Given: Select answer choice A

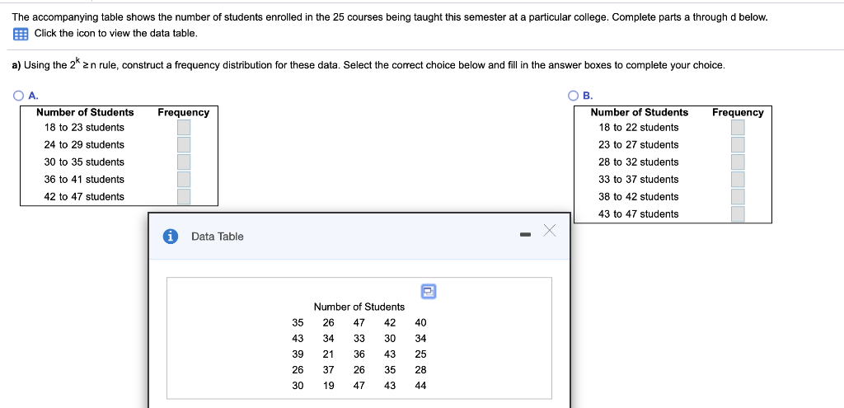Looking at the screenshot, I should coord(19,96).
